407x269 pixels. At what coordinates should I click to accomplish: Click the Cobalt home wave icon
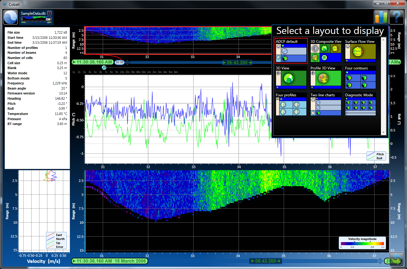[x=10, y=17]
